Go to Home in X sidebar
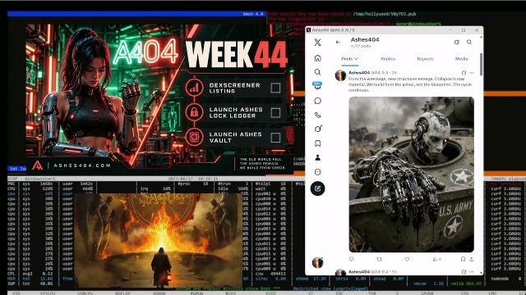The height and width of the screenshot is (295, 526). (x=317, y=58)
